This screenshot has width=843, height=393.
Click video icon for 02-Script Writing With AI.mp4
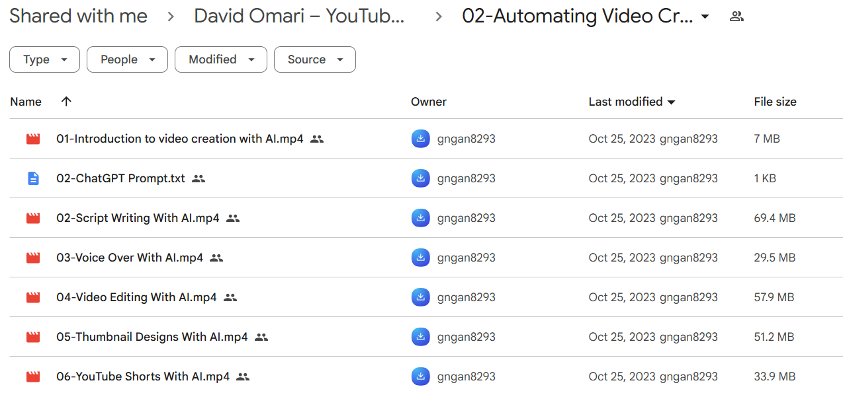(x=33, y=218)
